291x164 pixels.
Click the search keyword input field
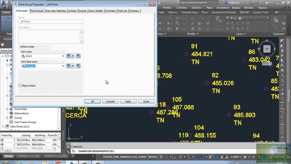click(x=199, y=3)
